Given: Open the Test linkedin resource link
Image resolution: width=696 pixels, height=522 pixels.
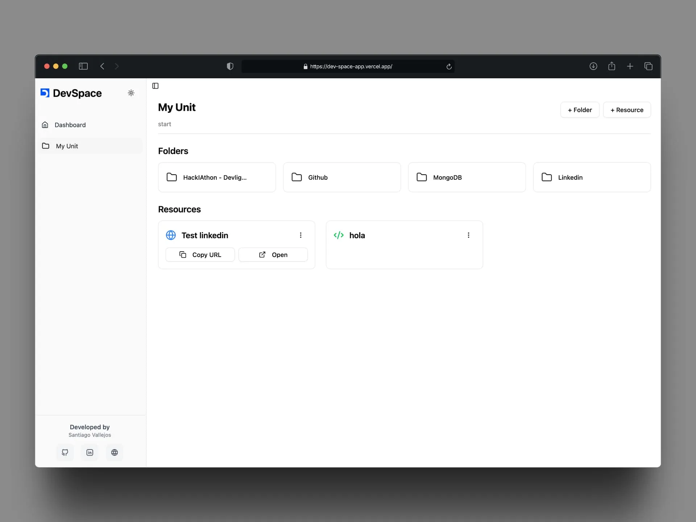Looking at the screenshot, I should pos(273,255).
